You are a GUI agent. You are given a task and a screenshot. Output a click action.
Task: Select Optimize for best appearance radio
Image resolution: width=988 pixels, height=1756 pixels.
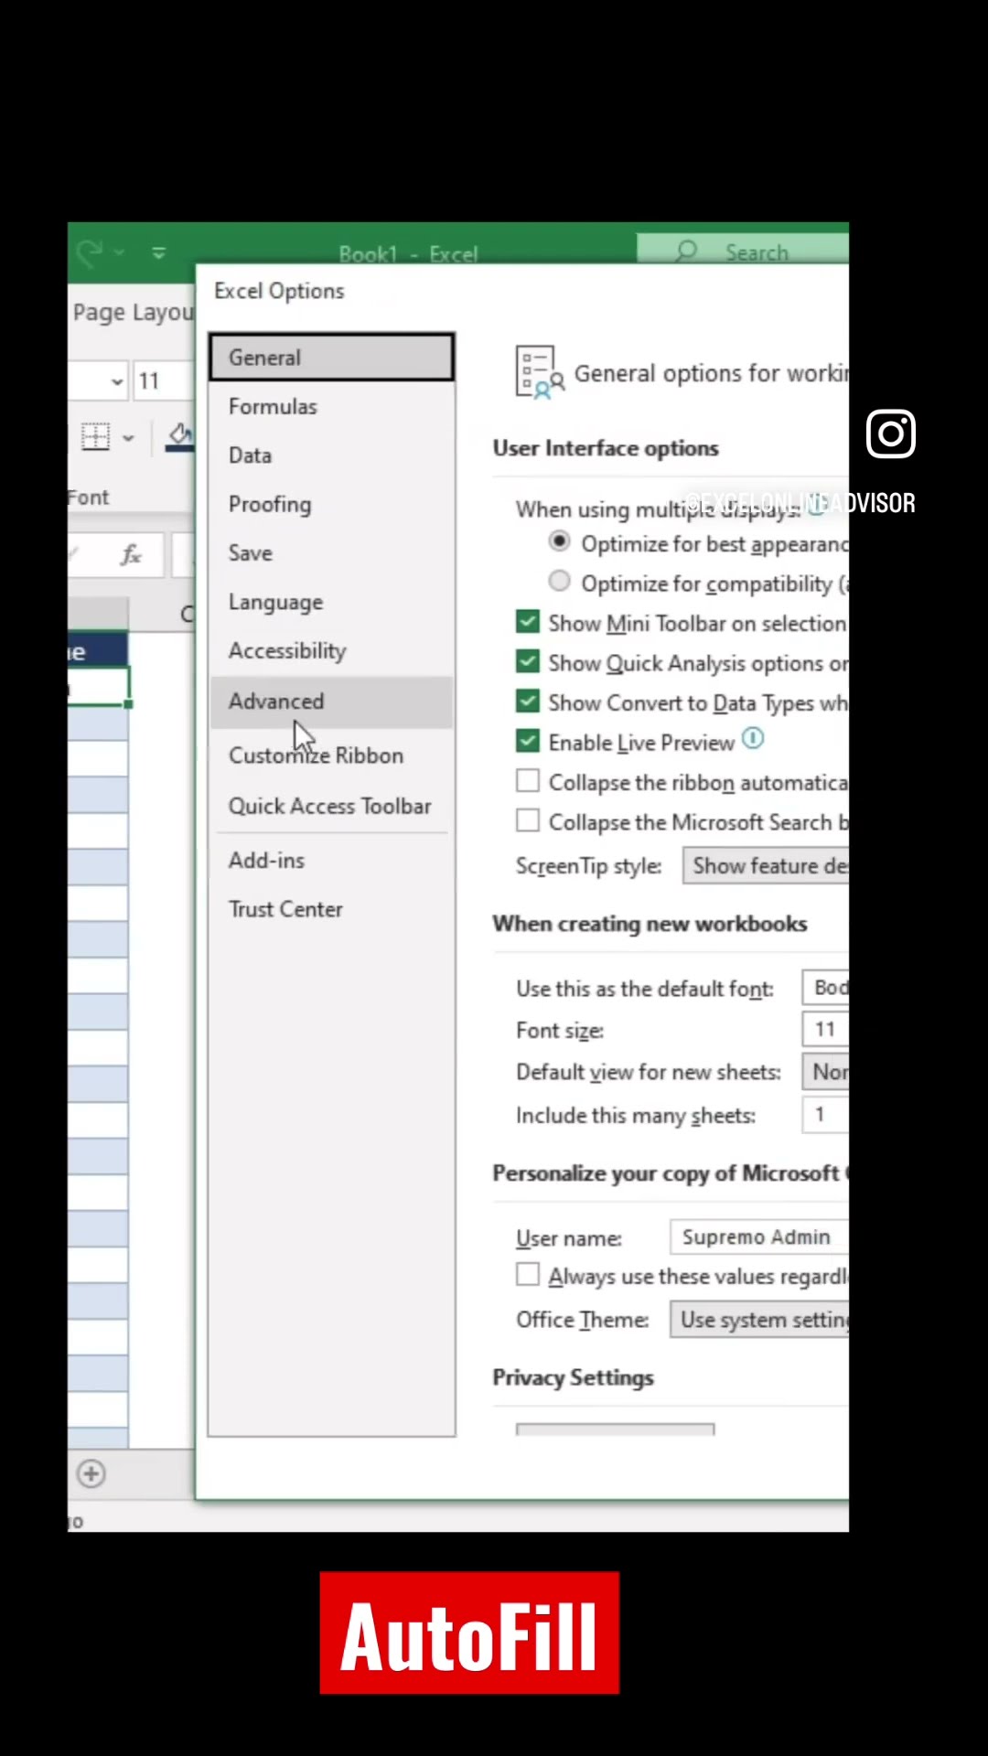(559, 541)
